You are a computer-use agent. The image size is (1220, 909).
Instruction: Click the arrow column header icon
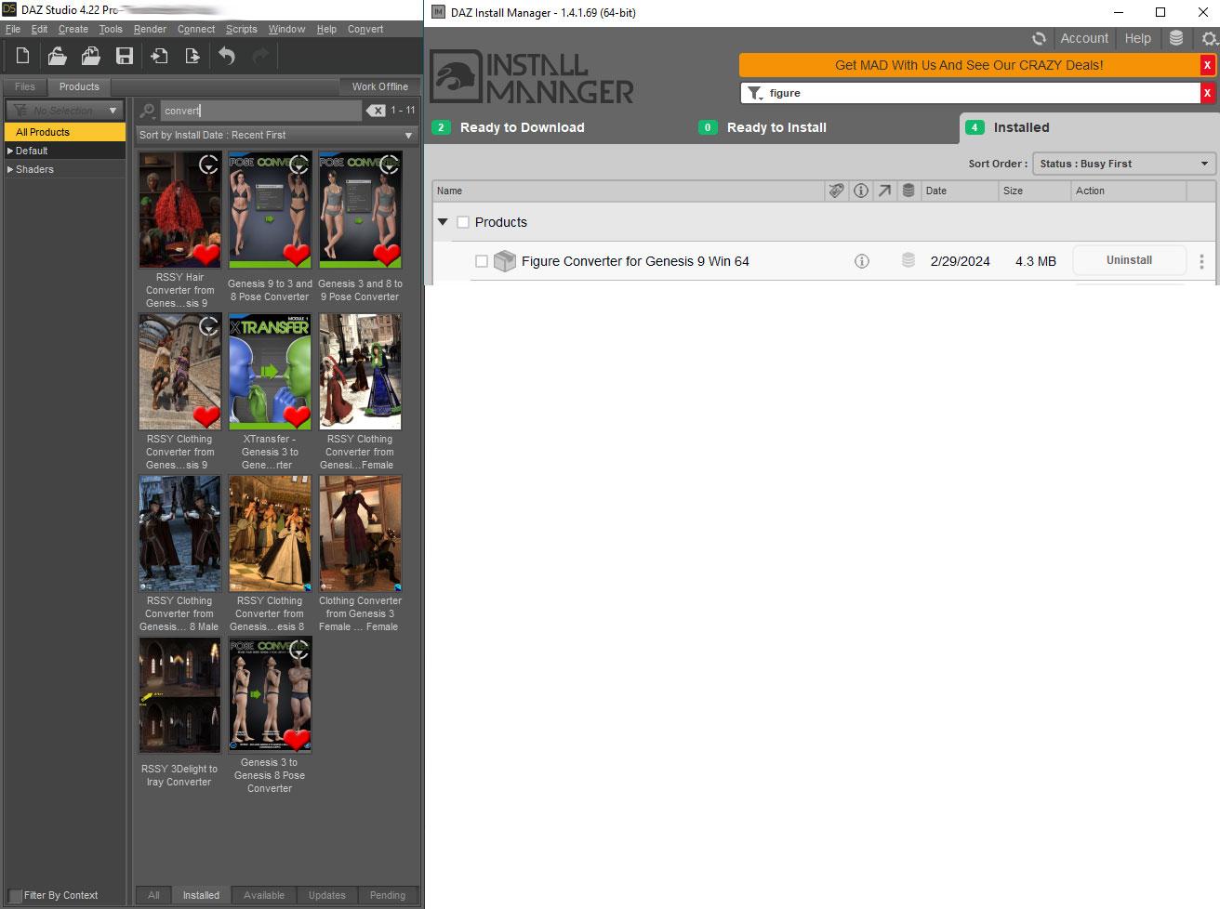(x=884, y=191)
